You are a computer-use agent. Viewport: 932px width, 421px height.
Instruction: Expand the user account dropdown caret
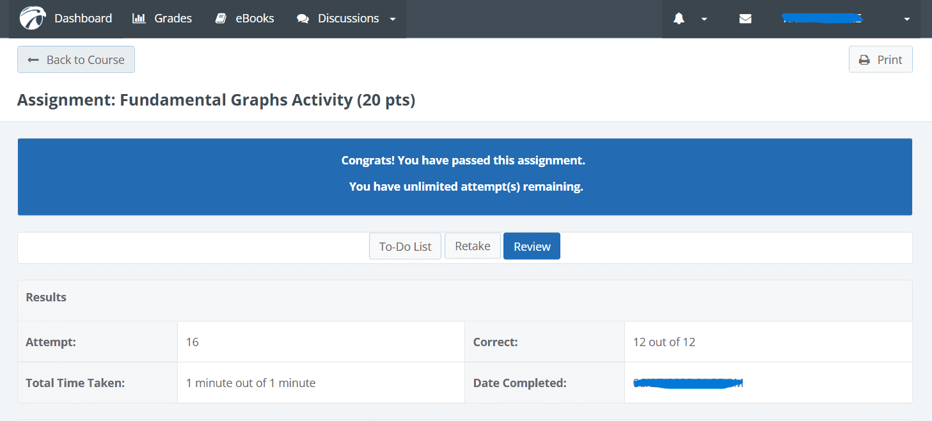pyautogui.click(x=906, y=19)
